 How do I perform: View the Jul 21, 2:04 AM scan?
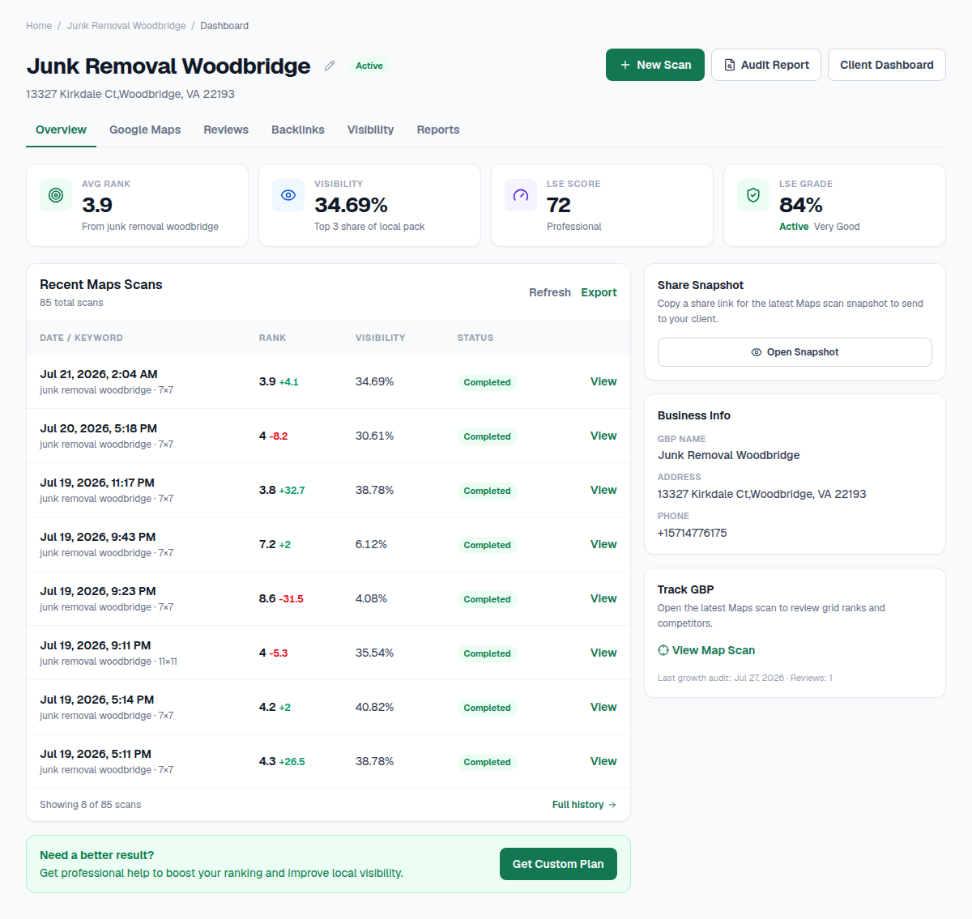click(603, 381)
